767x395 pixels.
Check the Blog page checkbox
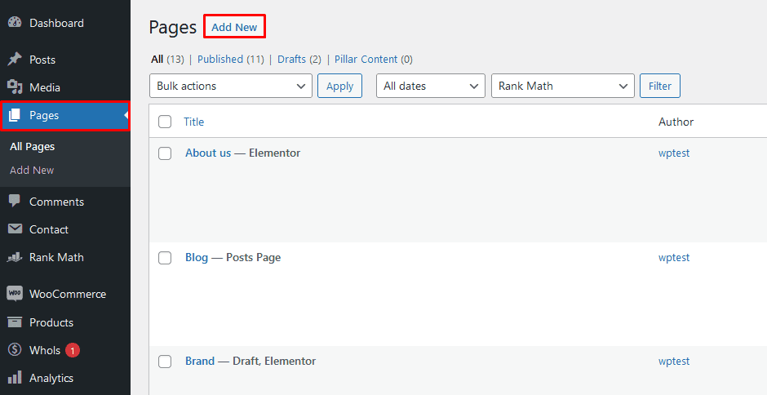pos(165,258)
